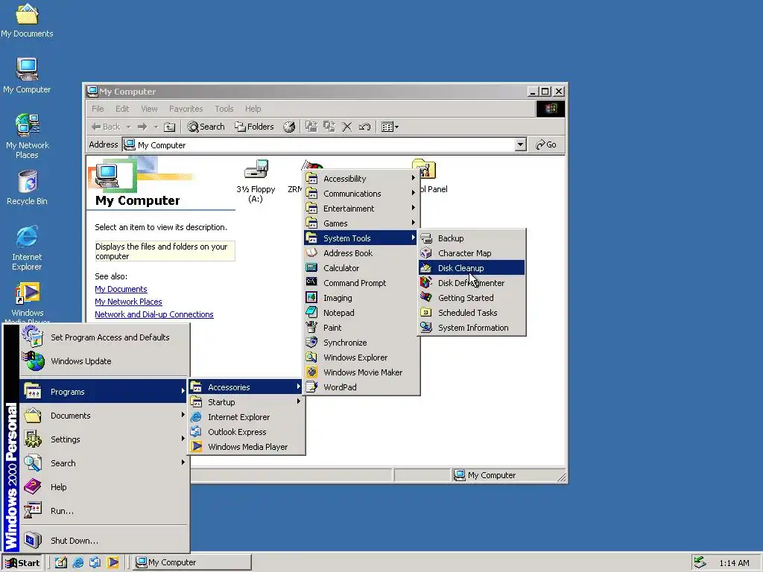The image size is (763, 572).
Task: Expand the Settings submenu in Start menu
Action: pos(104,439)
